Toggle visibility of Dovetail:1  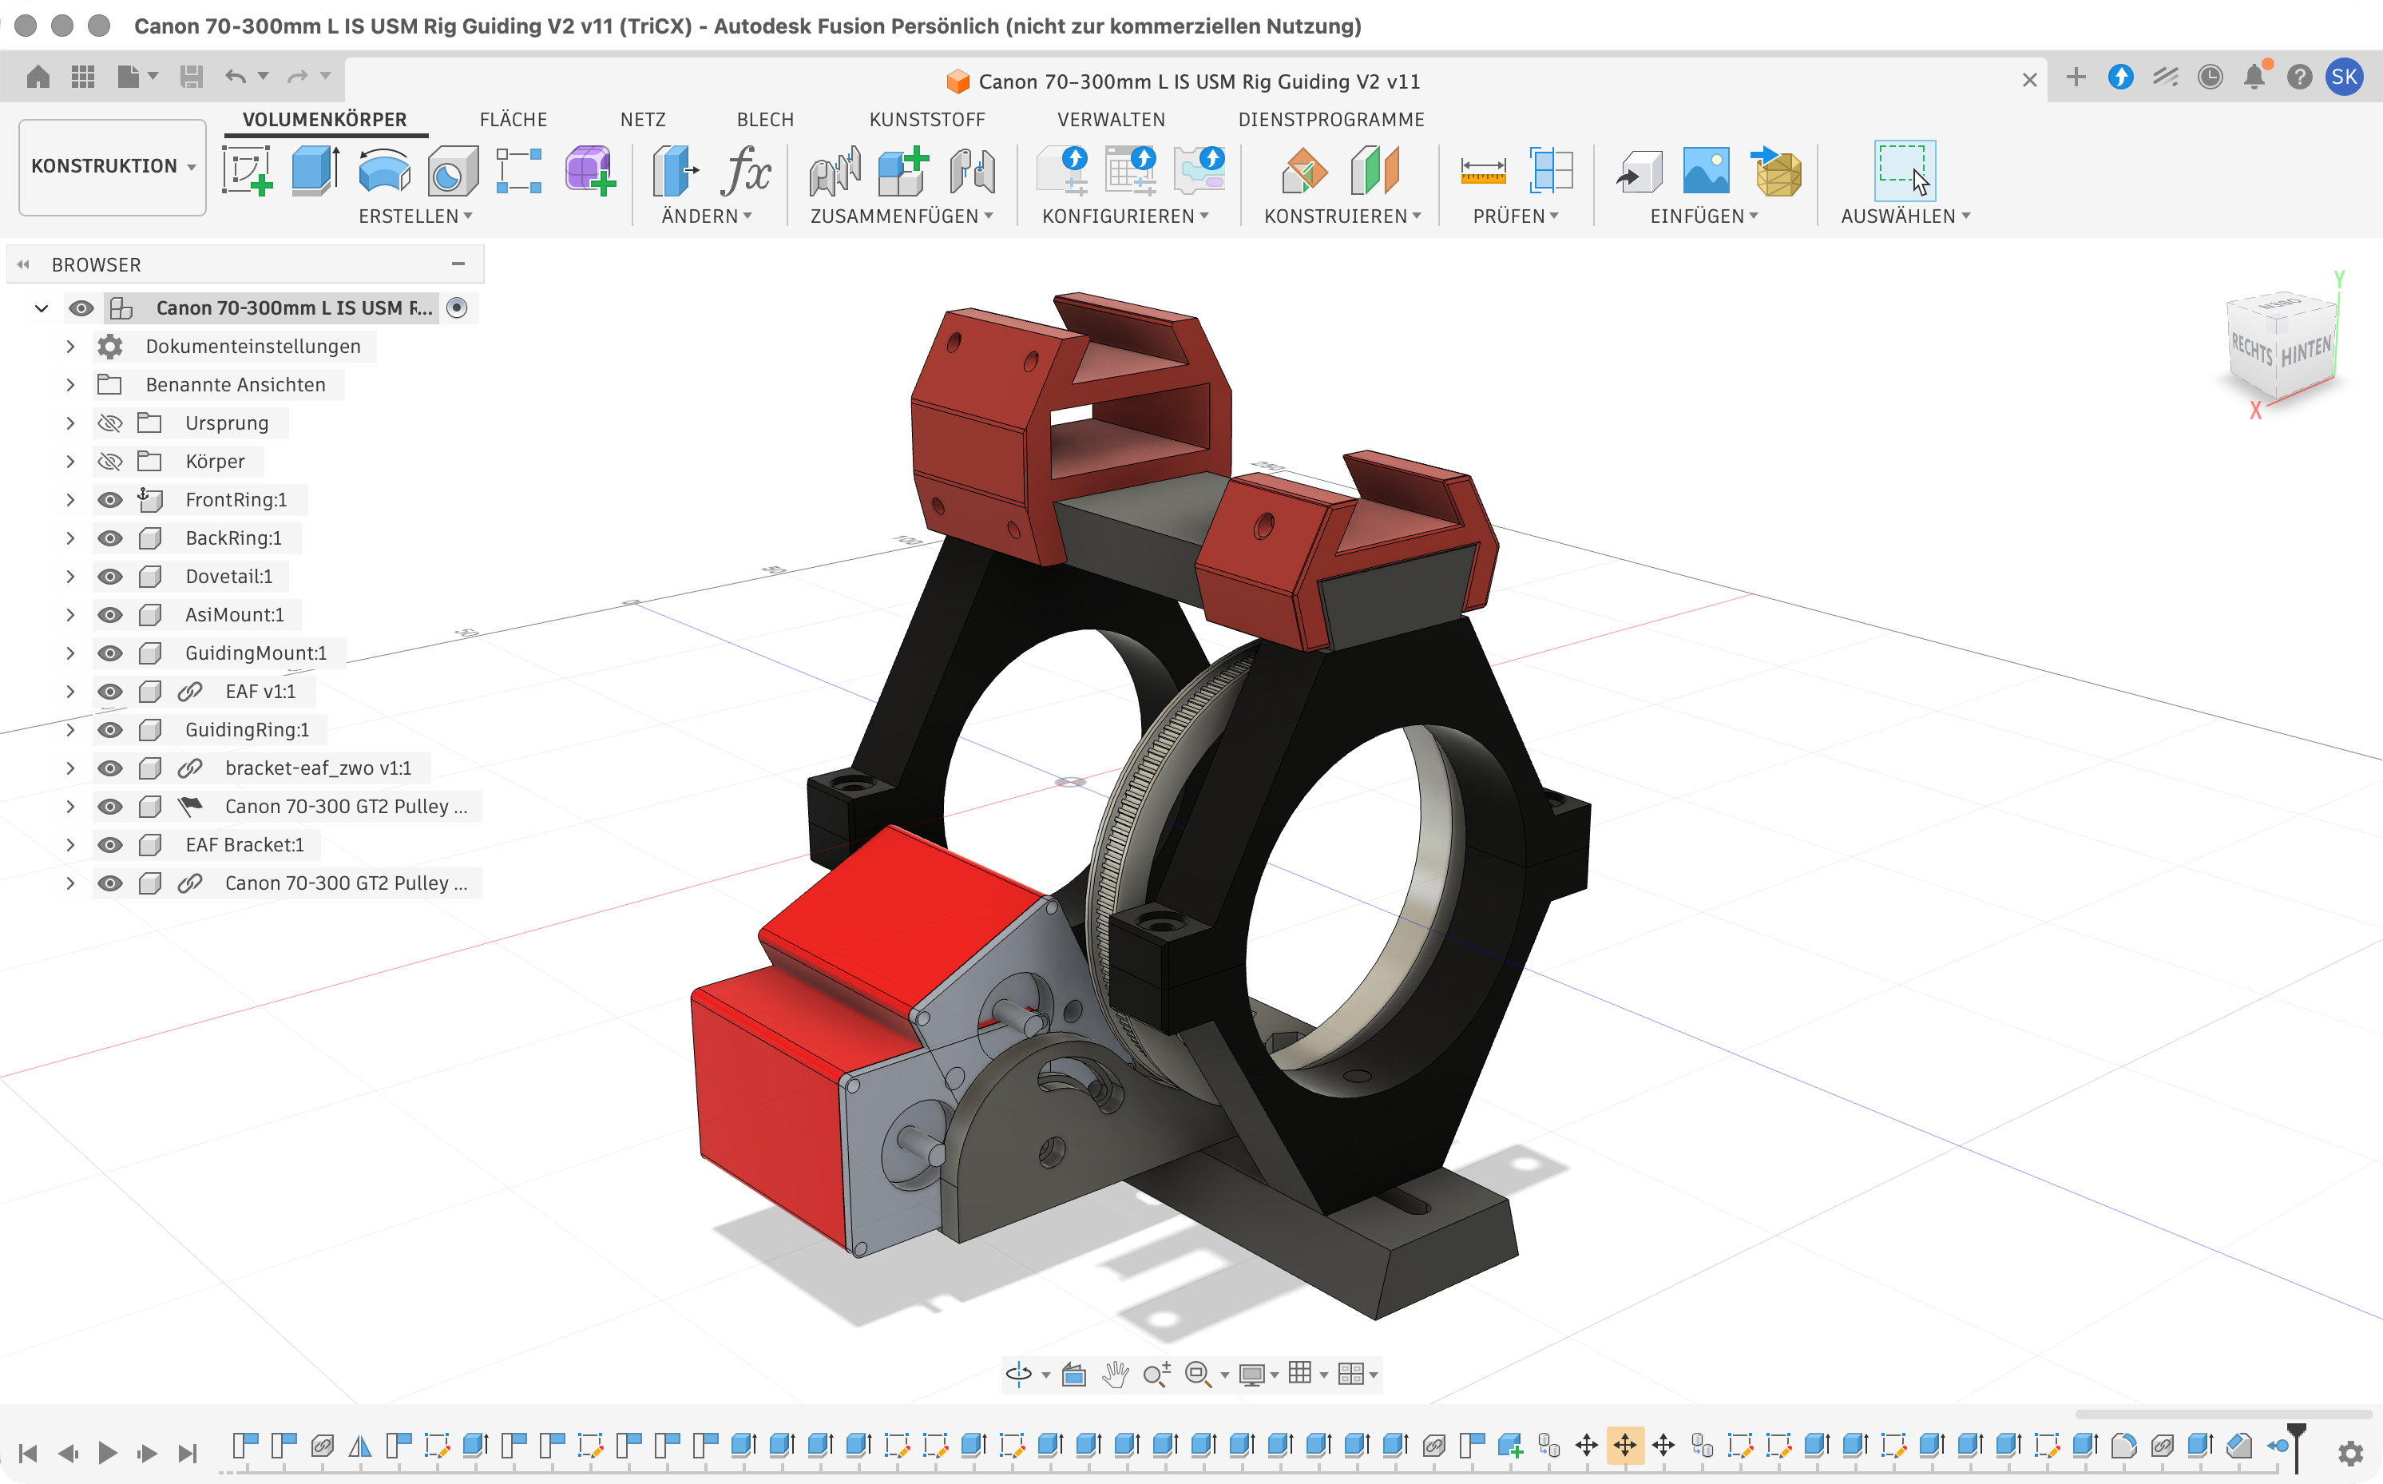[x=110, y=576]
